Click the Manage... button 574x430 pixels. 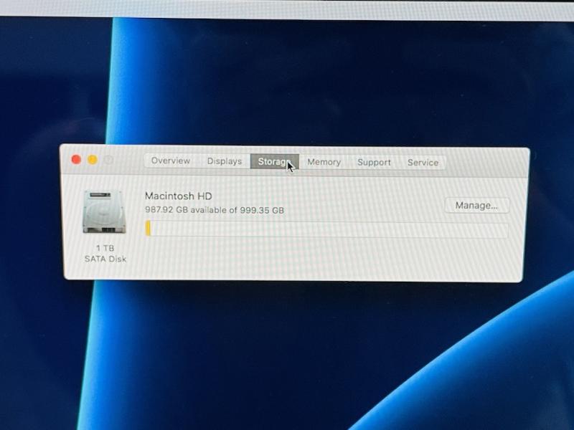click(476, 206)
